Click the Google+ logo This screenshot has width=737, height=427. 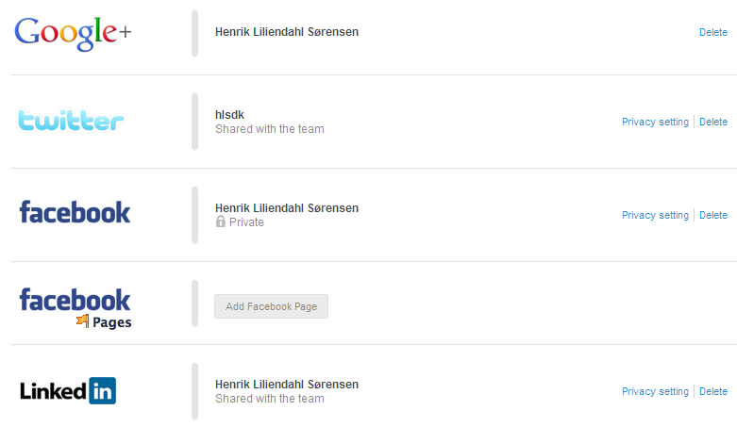point(73,33)
